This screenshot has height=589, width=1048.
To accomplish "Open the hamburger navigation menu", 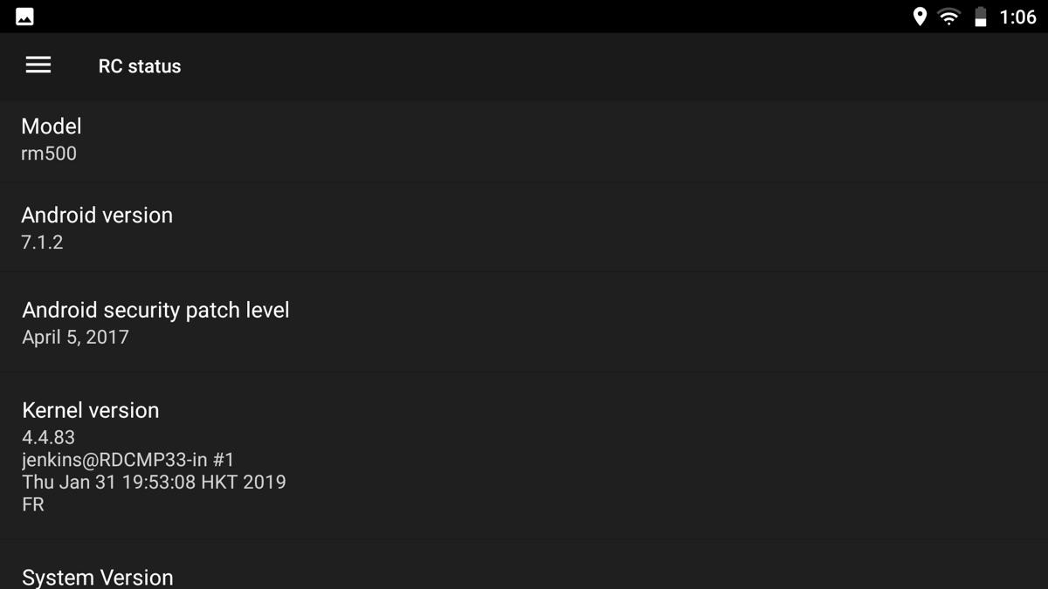I will point(38,65).
